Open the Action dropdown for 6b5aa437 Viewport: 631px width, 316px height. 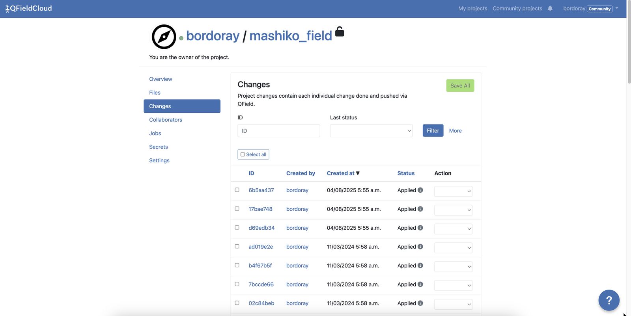[x=453, y=191]
